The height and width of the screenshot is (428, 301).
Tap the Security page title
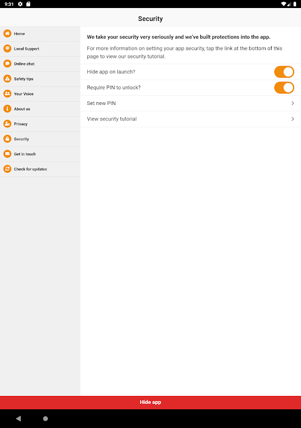click(x=150, y=19)
